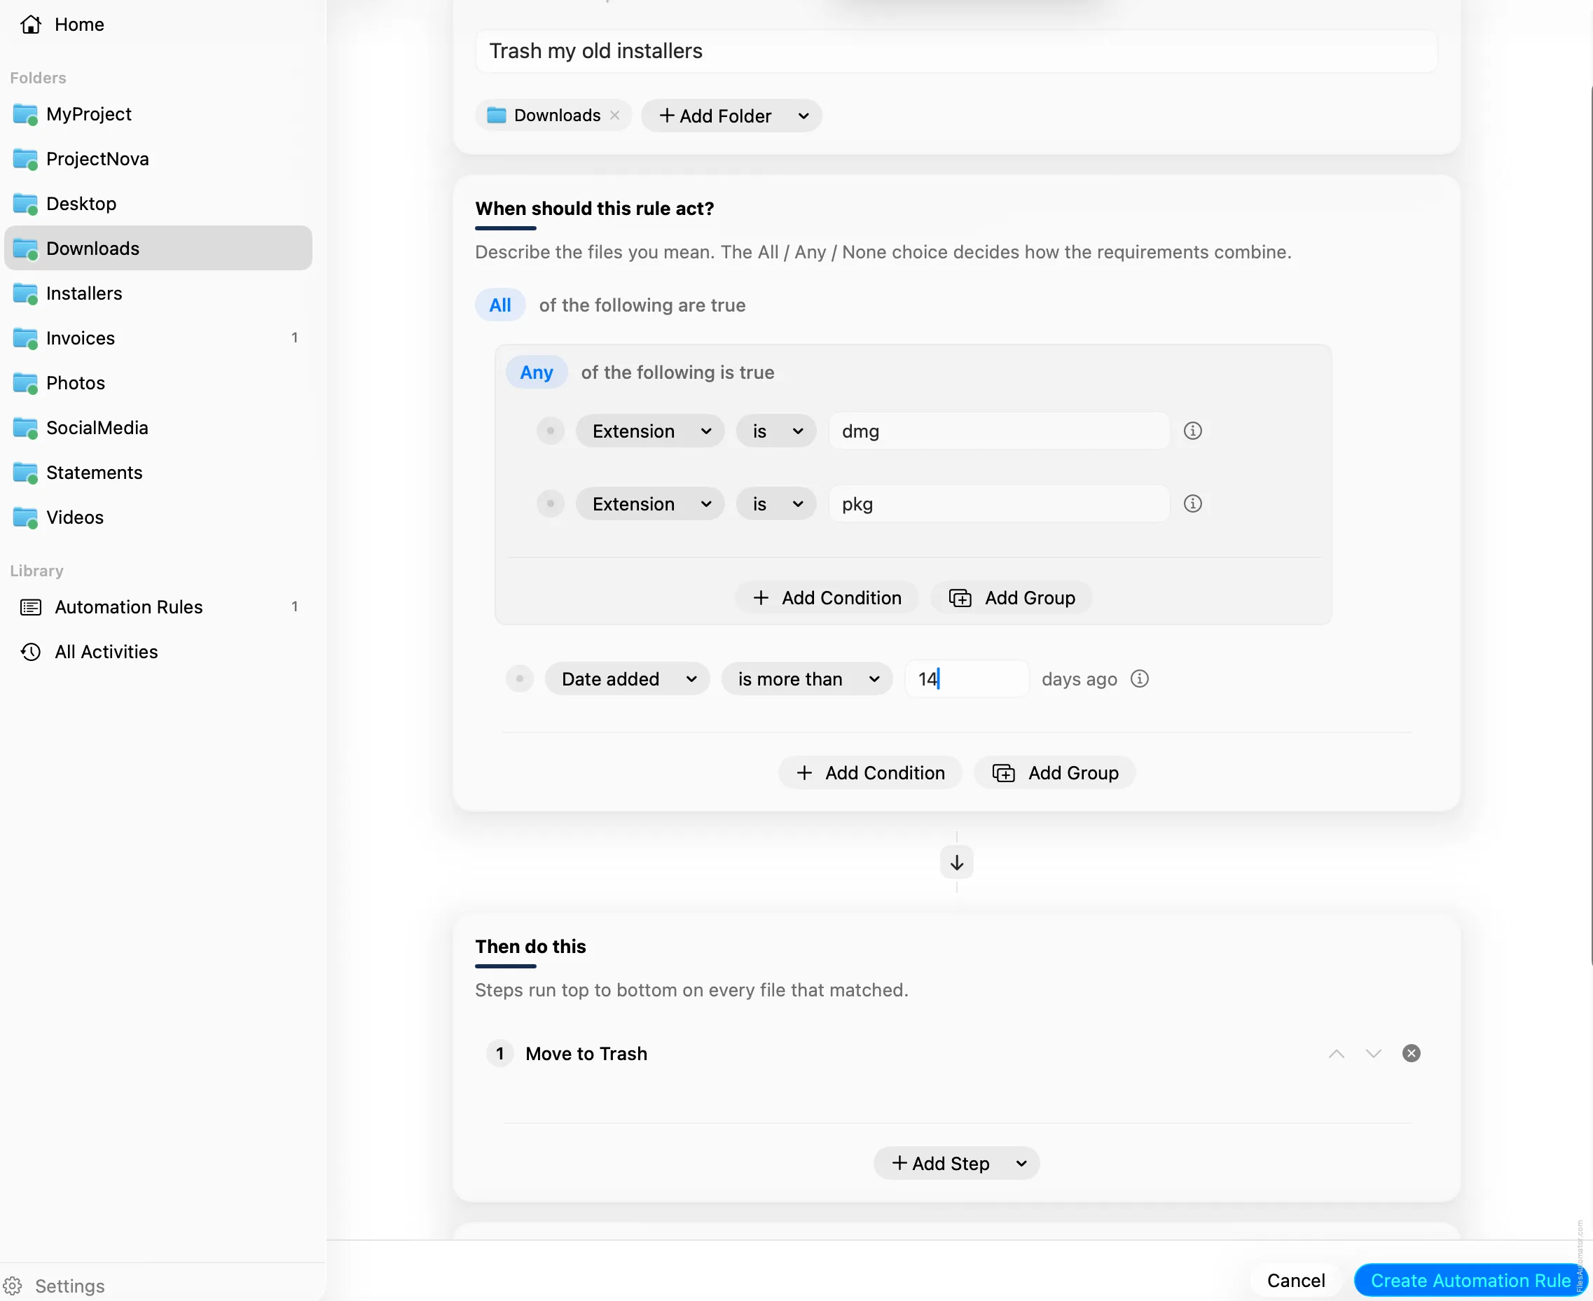Open the Date added attribute dropdown
The image size is (1593, 1301).
pos(628,679)
